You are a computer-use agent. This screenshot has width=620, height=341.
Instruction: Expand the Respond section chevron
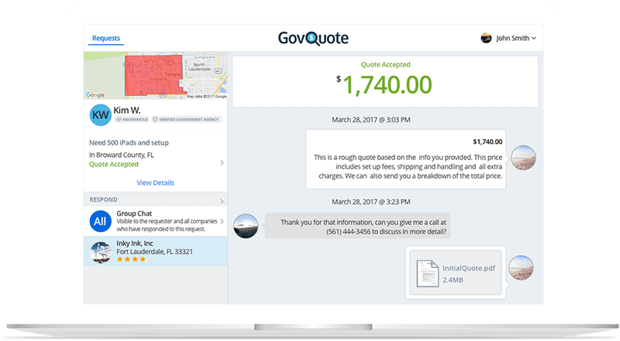(222, 201)
